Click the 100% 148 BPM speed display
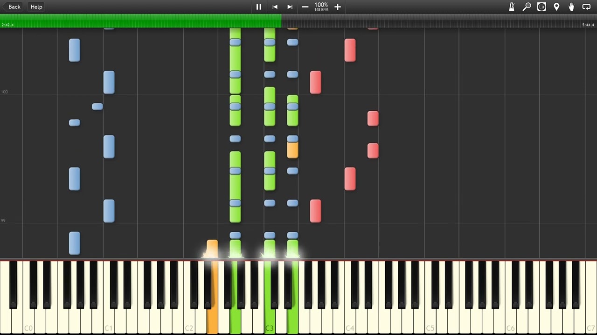The width and height of the screenshot is (597, 335). [321, 7]
